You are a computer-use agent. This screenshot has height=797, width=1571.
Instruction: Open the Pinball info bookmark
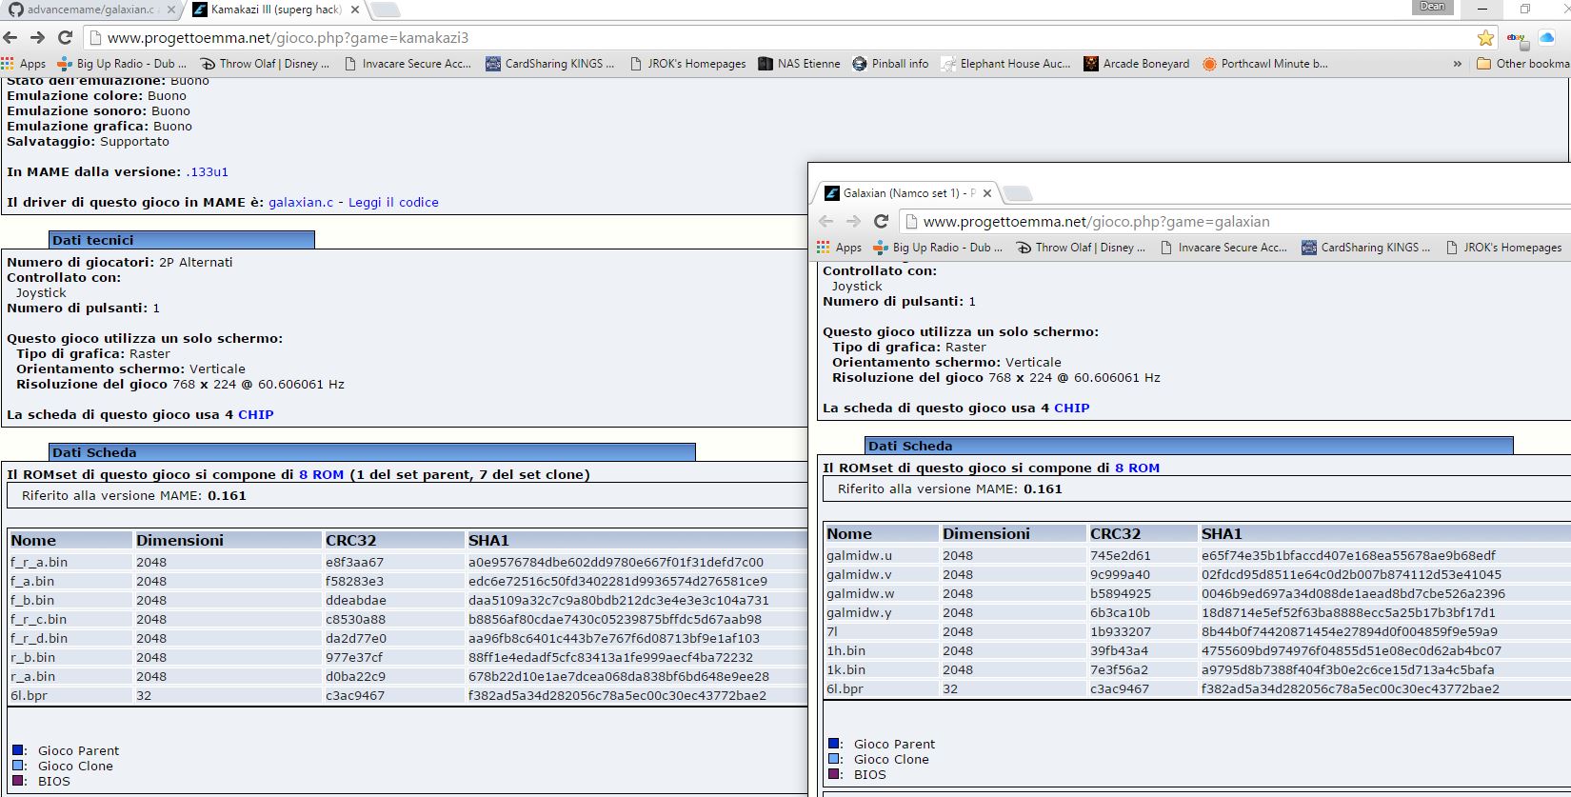[x=890, y=64]
